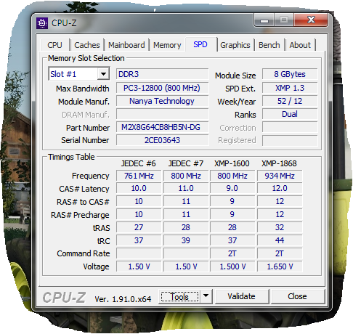The height and width of the screenshot is (334, 353).
Task: Click the 9.0 CAS# Latency cell
Action: click(232, 188)
